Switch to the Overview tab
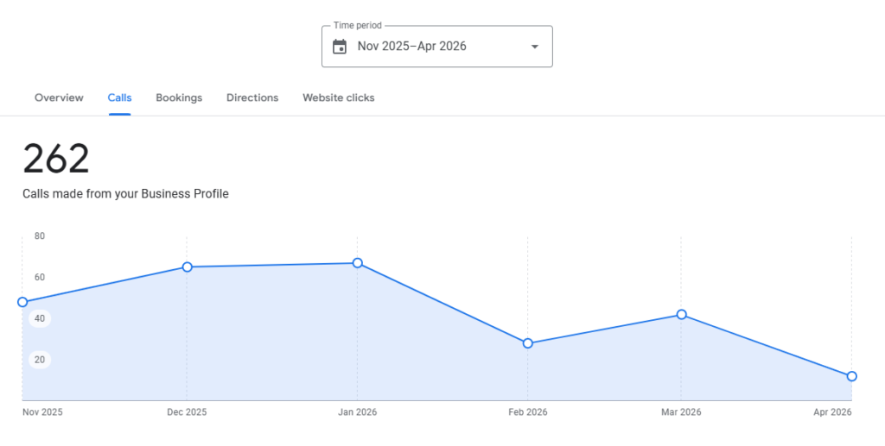Image resolution: width=885 pixels, height=446 pixels. pyautogui.click(x=59, y=97)
